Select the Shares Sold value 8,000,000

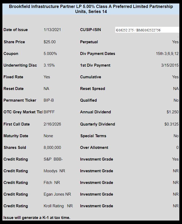coord(52,147)
